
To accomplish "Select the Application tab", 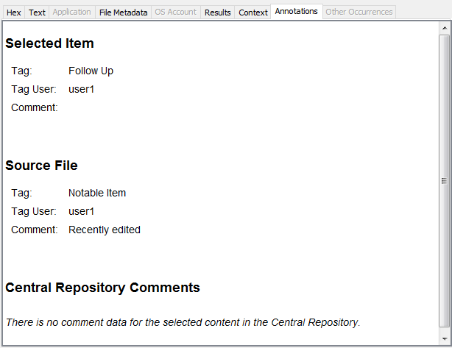I will 72,13.
